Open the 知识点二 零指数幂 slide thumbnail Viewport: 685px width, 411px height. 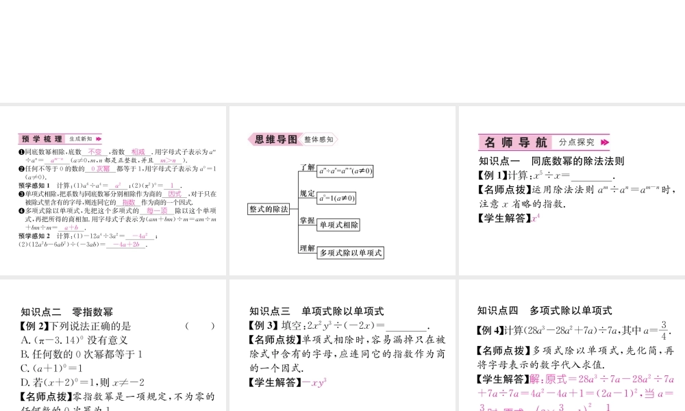tap(113, 345)
